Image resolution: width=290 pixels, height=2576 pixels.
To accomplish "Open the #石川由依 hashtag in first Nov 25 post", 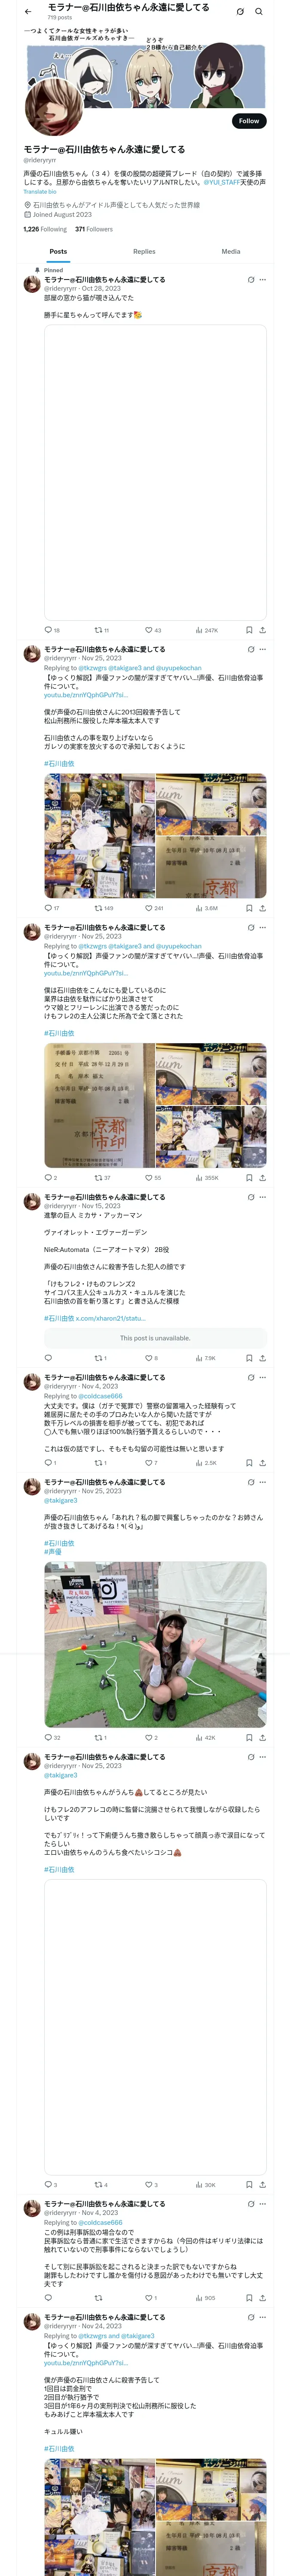I will click(59, 763).
